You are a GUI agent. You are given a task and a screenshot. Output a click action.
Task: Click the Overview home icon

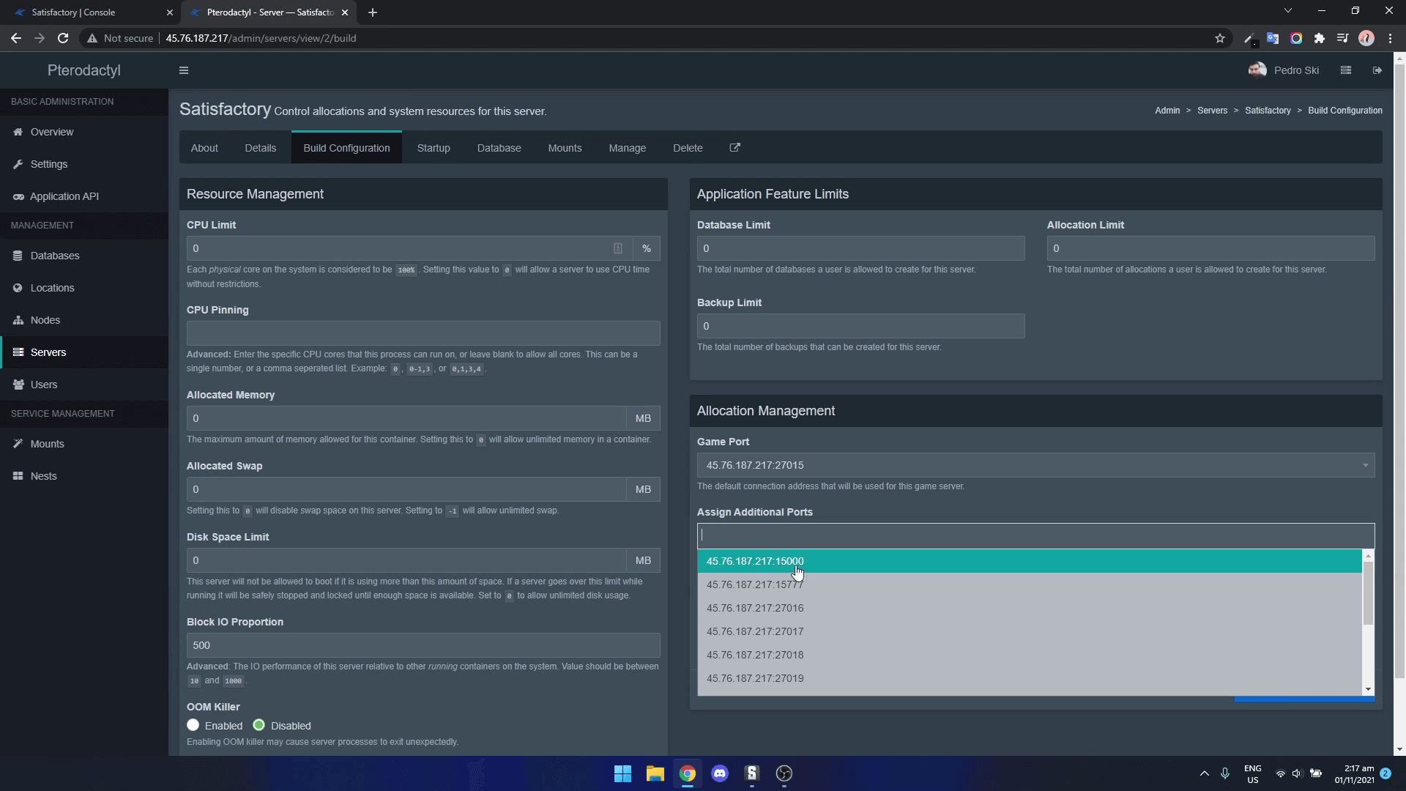18,132
